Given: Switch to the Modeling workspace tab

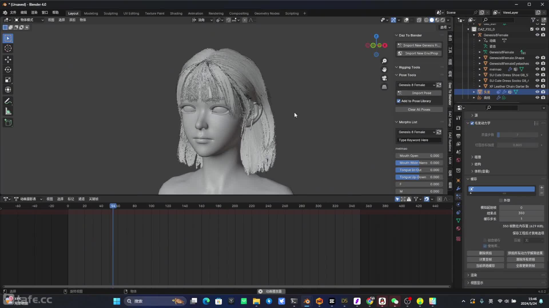Looking at the screenshot, I should (x=91, y=13).
